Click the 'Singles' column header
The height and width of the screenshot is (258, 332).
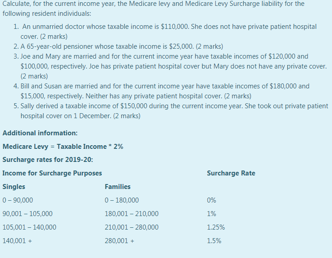point(14,187)
